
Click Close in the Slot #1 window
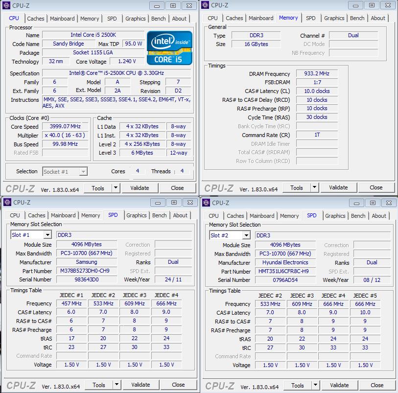[178, 385]
